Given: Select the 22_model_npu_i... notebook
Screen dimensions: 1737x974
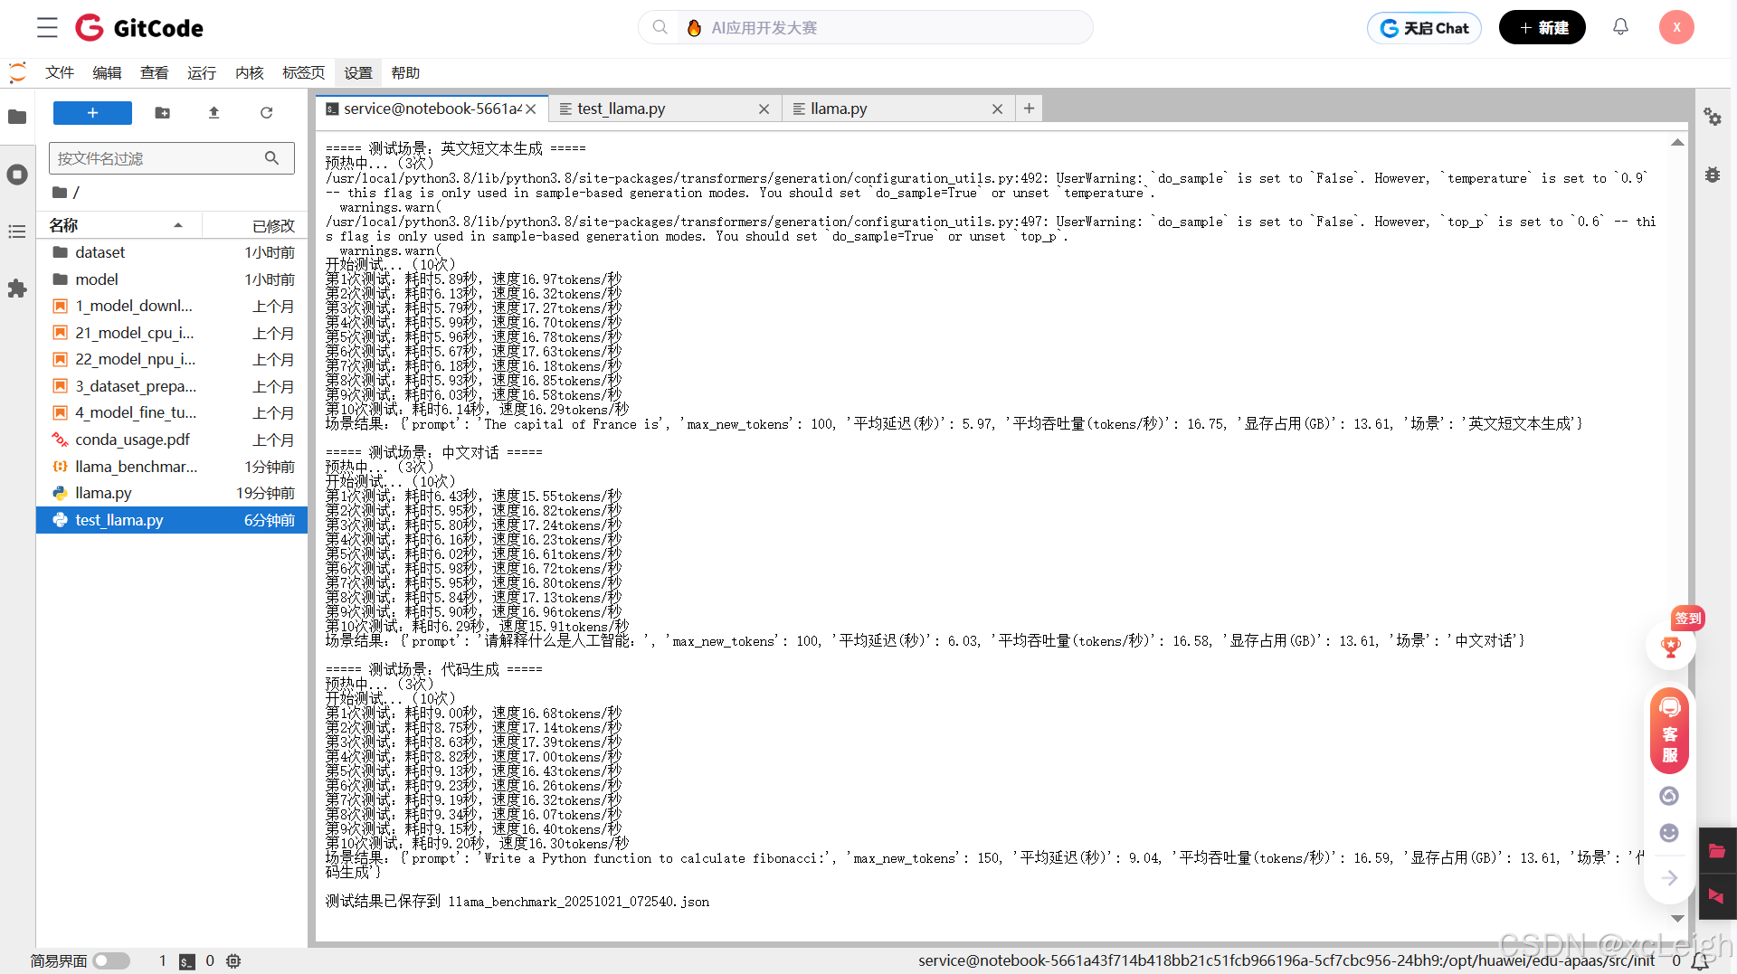Looking at the screenshot, I should 172,359.
